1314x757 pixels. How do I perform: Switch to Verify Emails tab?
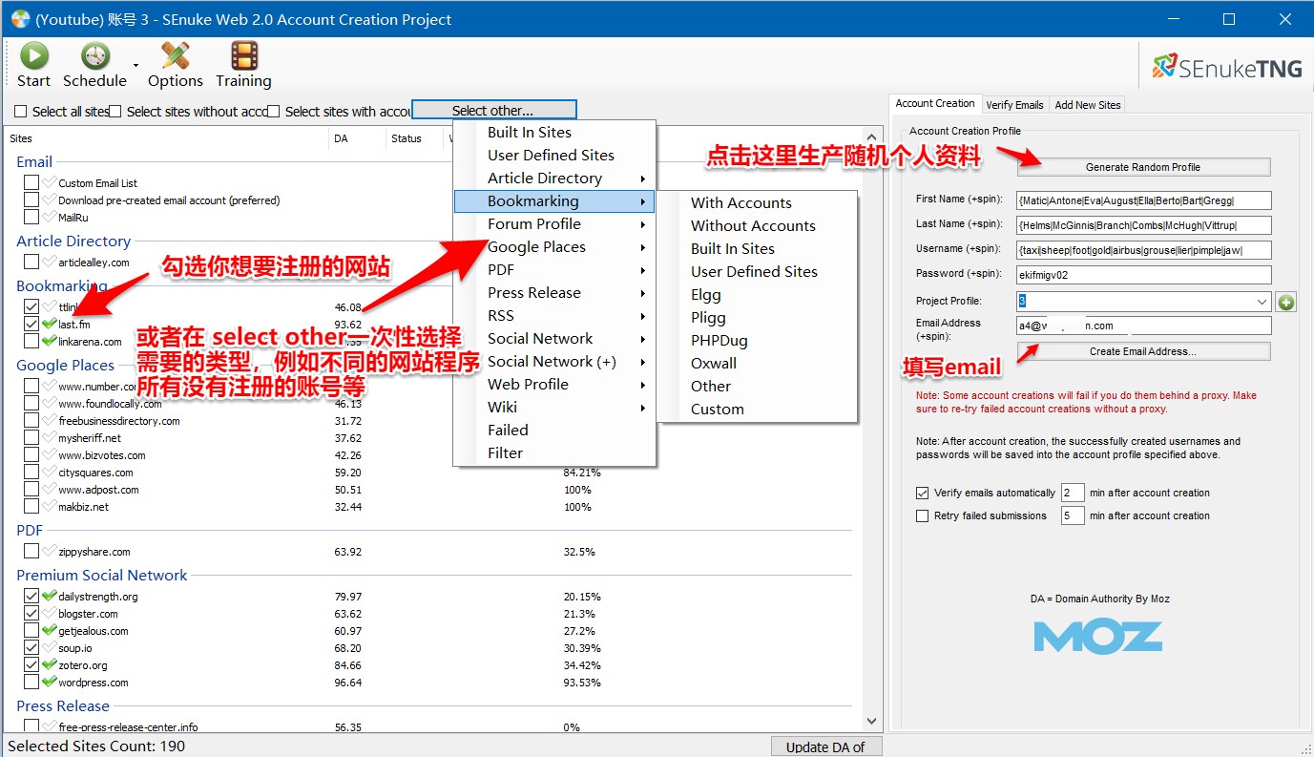1014,105
